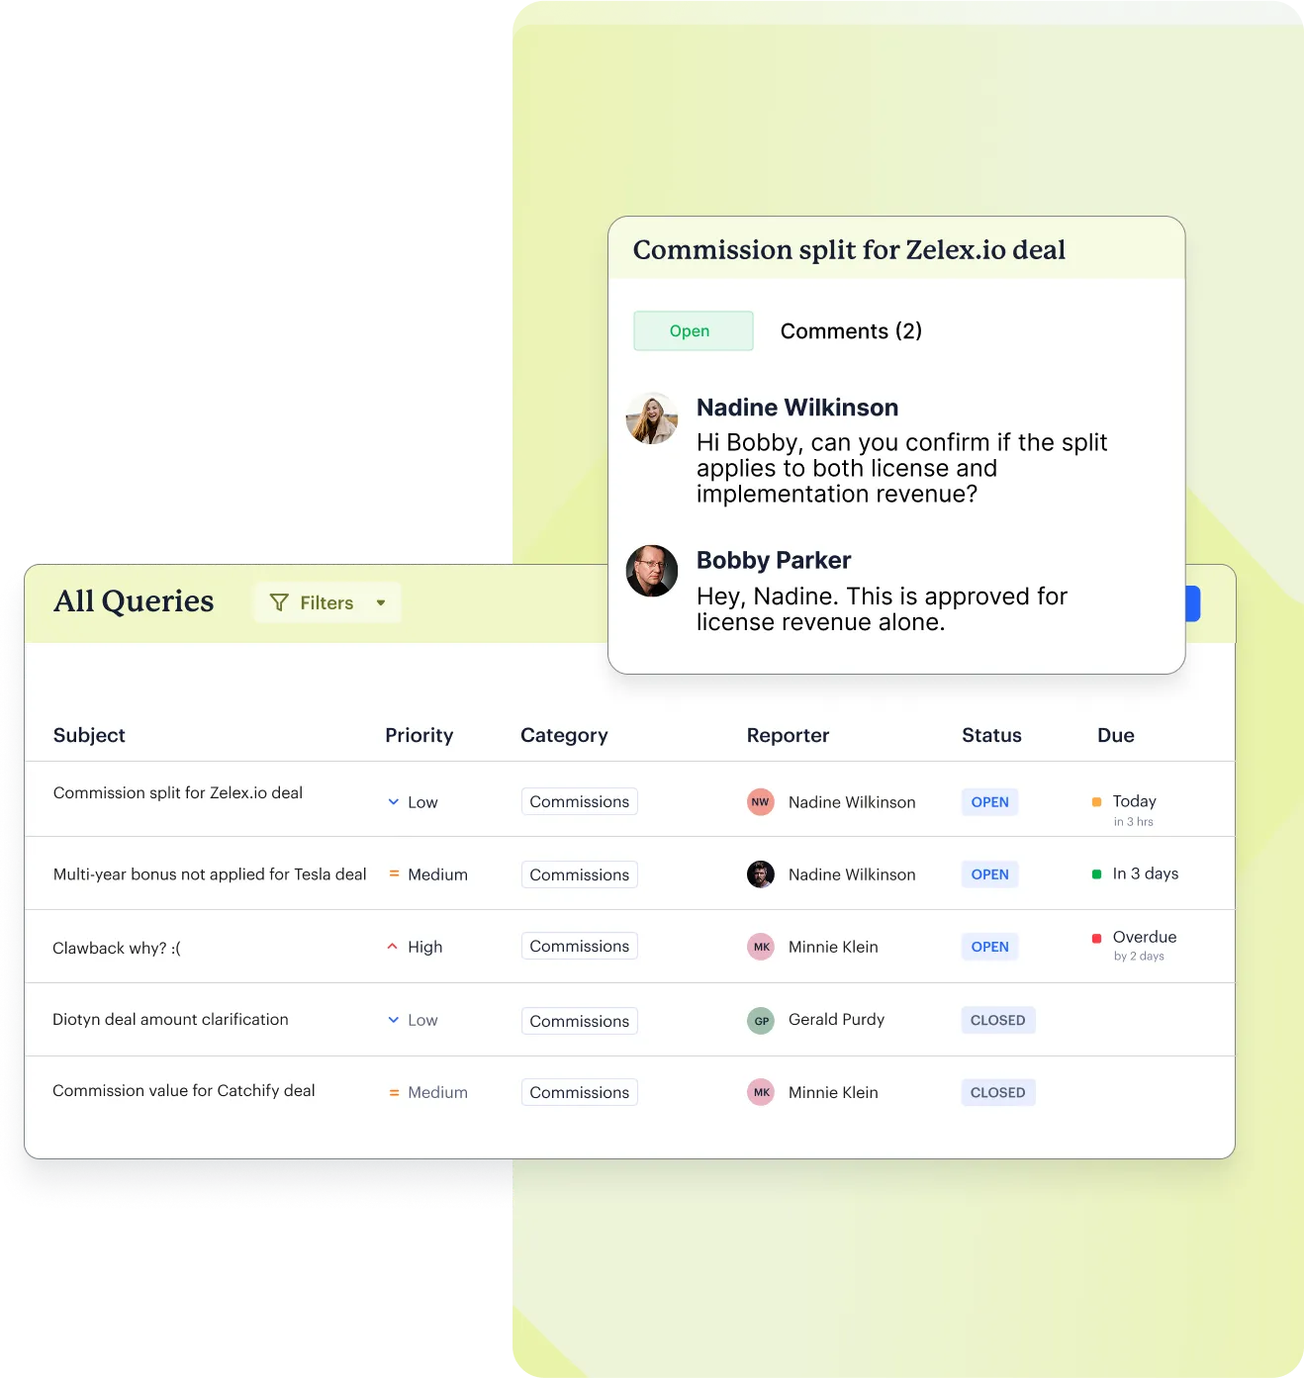This screenshot has width=1304, height=1378.
Task: Select reporter Gerald Purdy
Action: pyautogui.click(x=836, y=1019)
